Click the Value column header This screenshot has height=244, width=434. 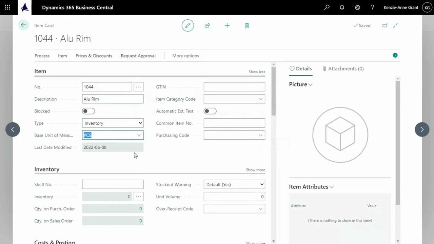click(x=372, y=206)
